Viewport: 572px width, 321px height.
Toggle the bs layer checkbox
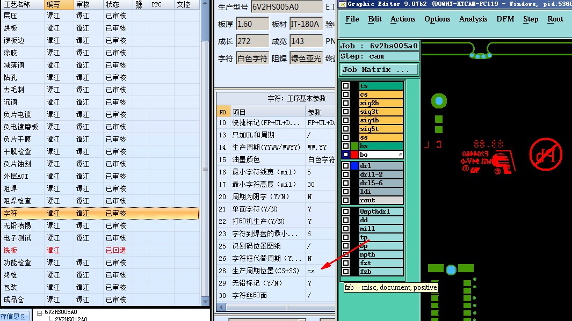pos(346,146)
